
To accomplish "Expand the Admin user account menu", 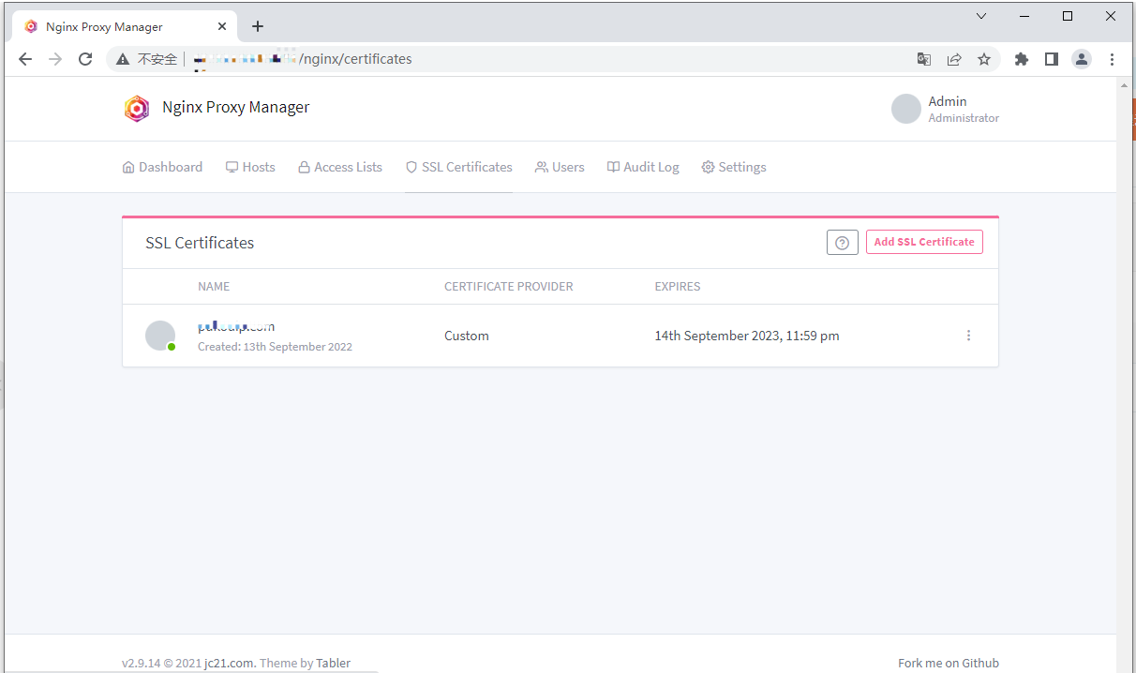I will (x=945, y=109).
